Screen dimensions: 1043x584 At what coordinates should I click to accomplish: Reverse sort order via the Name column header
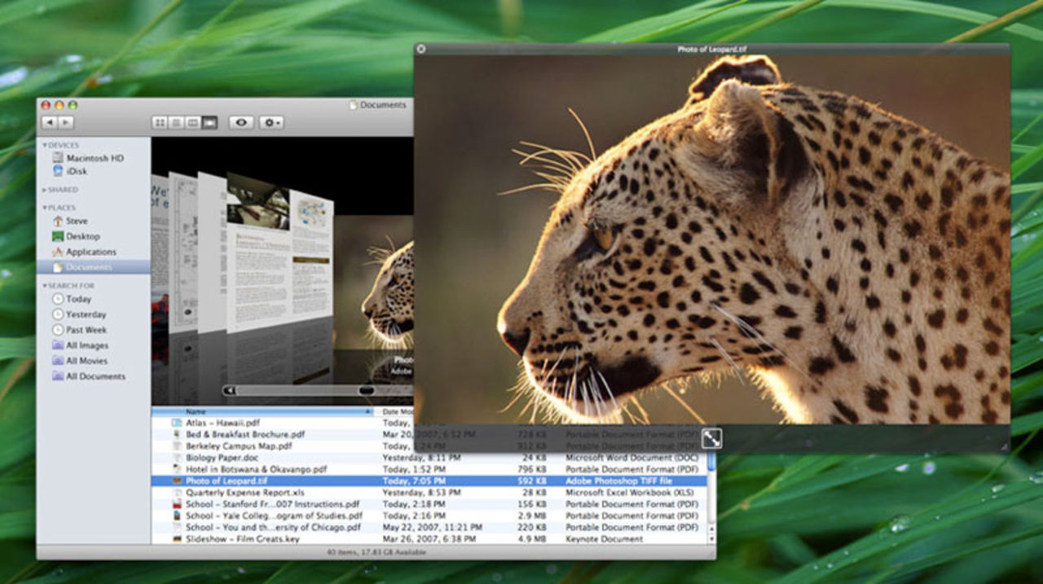196,411
